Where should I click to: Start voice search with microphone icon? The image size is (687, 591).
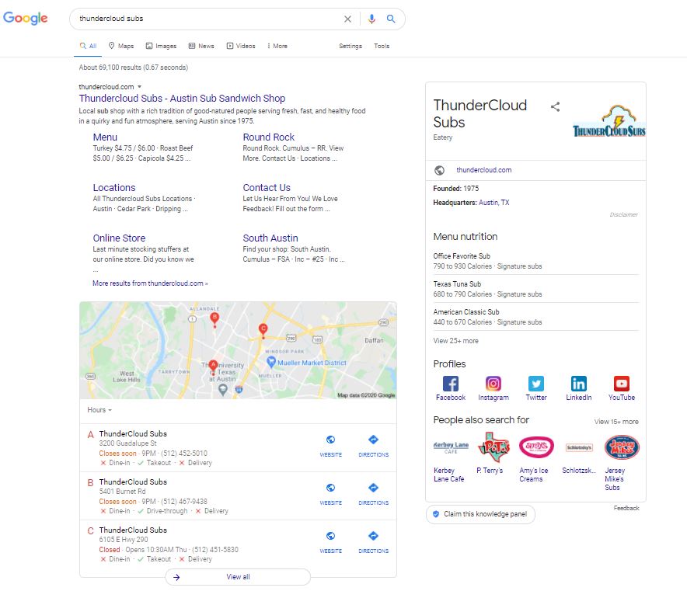[x=371, y=19]
